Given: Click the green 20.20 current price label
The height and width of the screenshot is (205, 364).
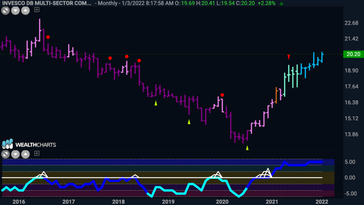Looking at the screenshot, I should 353,54.
